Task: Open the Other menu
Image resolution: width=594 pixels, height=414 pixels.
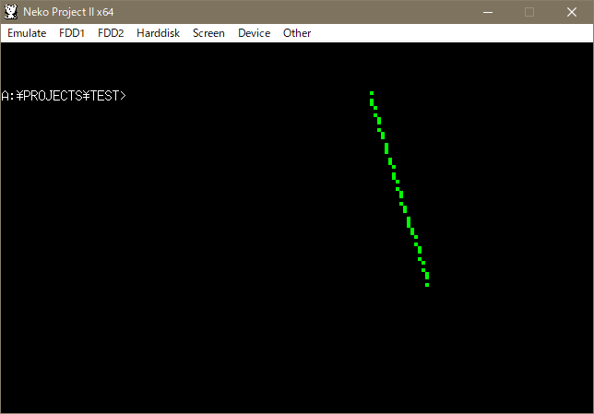Action: point(297,33)
